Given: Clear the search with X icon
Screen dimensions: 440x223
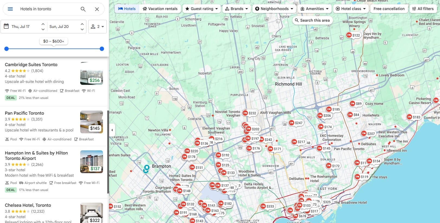Looking at the screenshot, I should coord(97,9).
